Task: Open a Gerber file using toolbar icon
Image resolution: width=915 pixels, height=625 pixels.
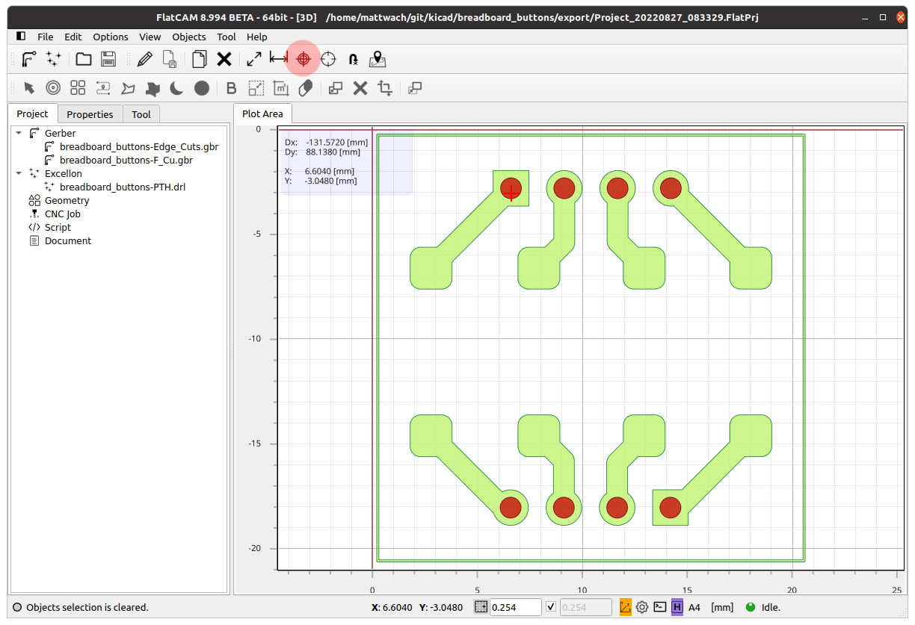Action: point(29,59)
